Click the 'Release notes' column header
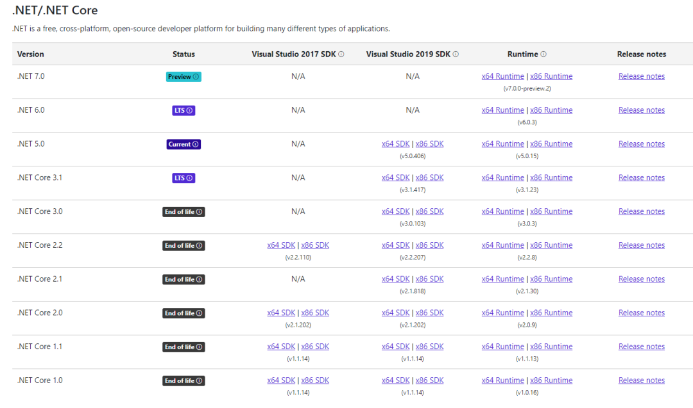 (642, 54)
